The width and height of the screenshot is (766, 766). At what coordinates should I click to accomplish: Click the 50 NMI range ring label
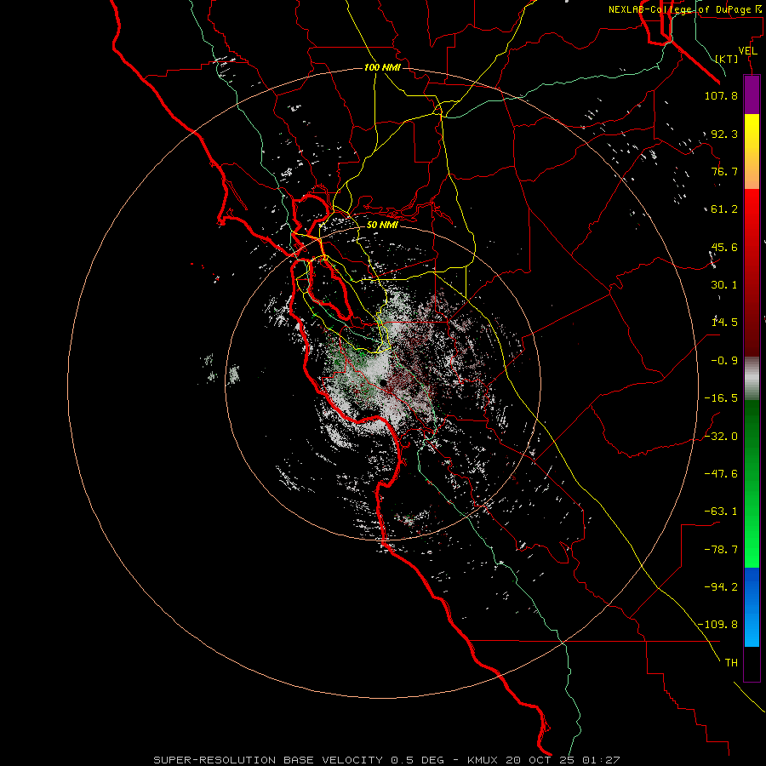click(382, 226)
